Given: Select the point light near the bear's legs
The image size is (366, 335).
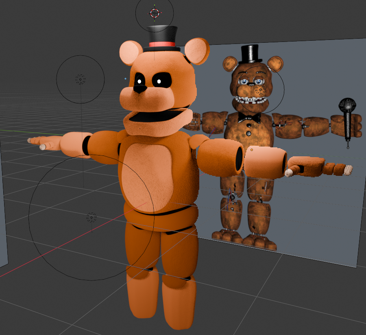Looking at the screenshot, I should tap(91, 217).
